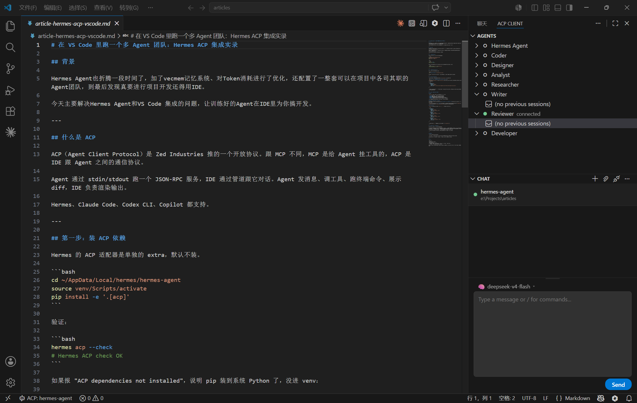Switch to the 聊天 tab
637x403 pixels.
click(482, 24)
